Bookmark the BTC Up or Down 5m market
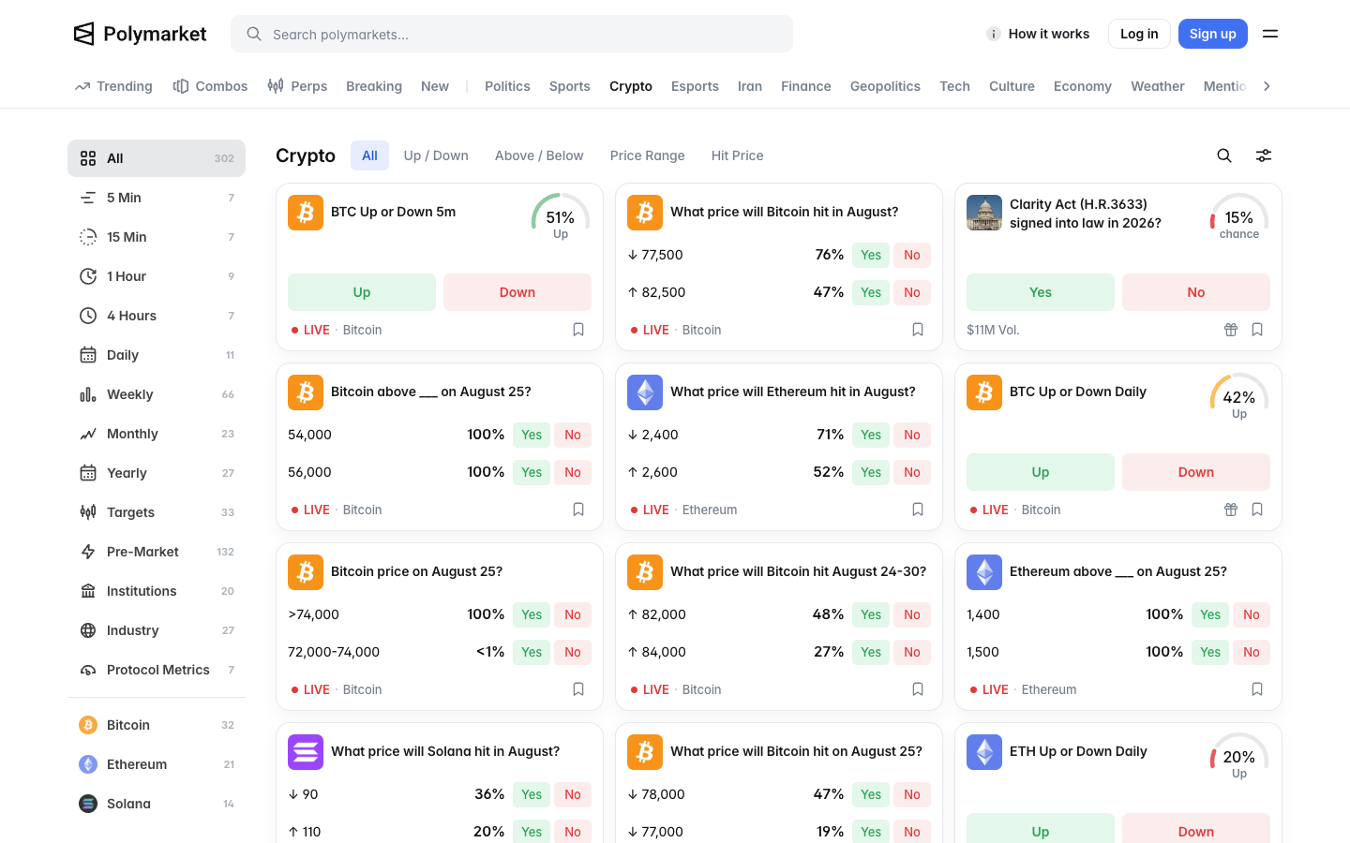The width and height of the screenshot is (1350, 843). click(578, 330)
